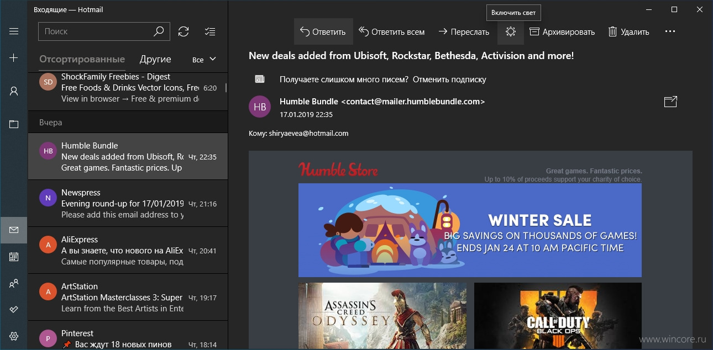
Task: Create a new mail with plus icon
Action: 14,58
